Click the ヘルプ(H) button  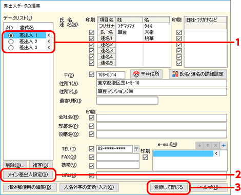[x=209, y=187]
